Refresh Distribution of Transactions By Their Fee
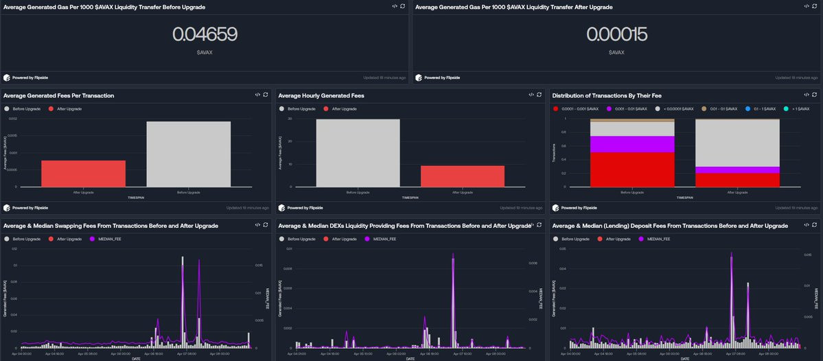The height and width of the screenshot is (361, 823). tap(815, 95)
